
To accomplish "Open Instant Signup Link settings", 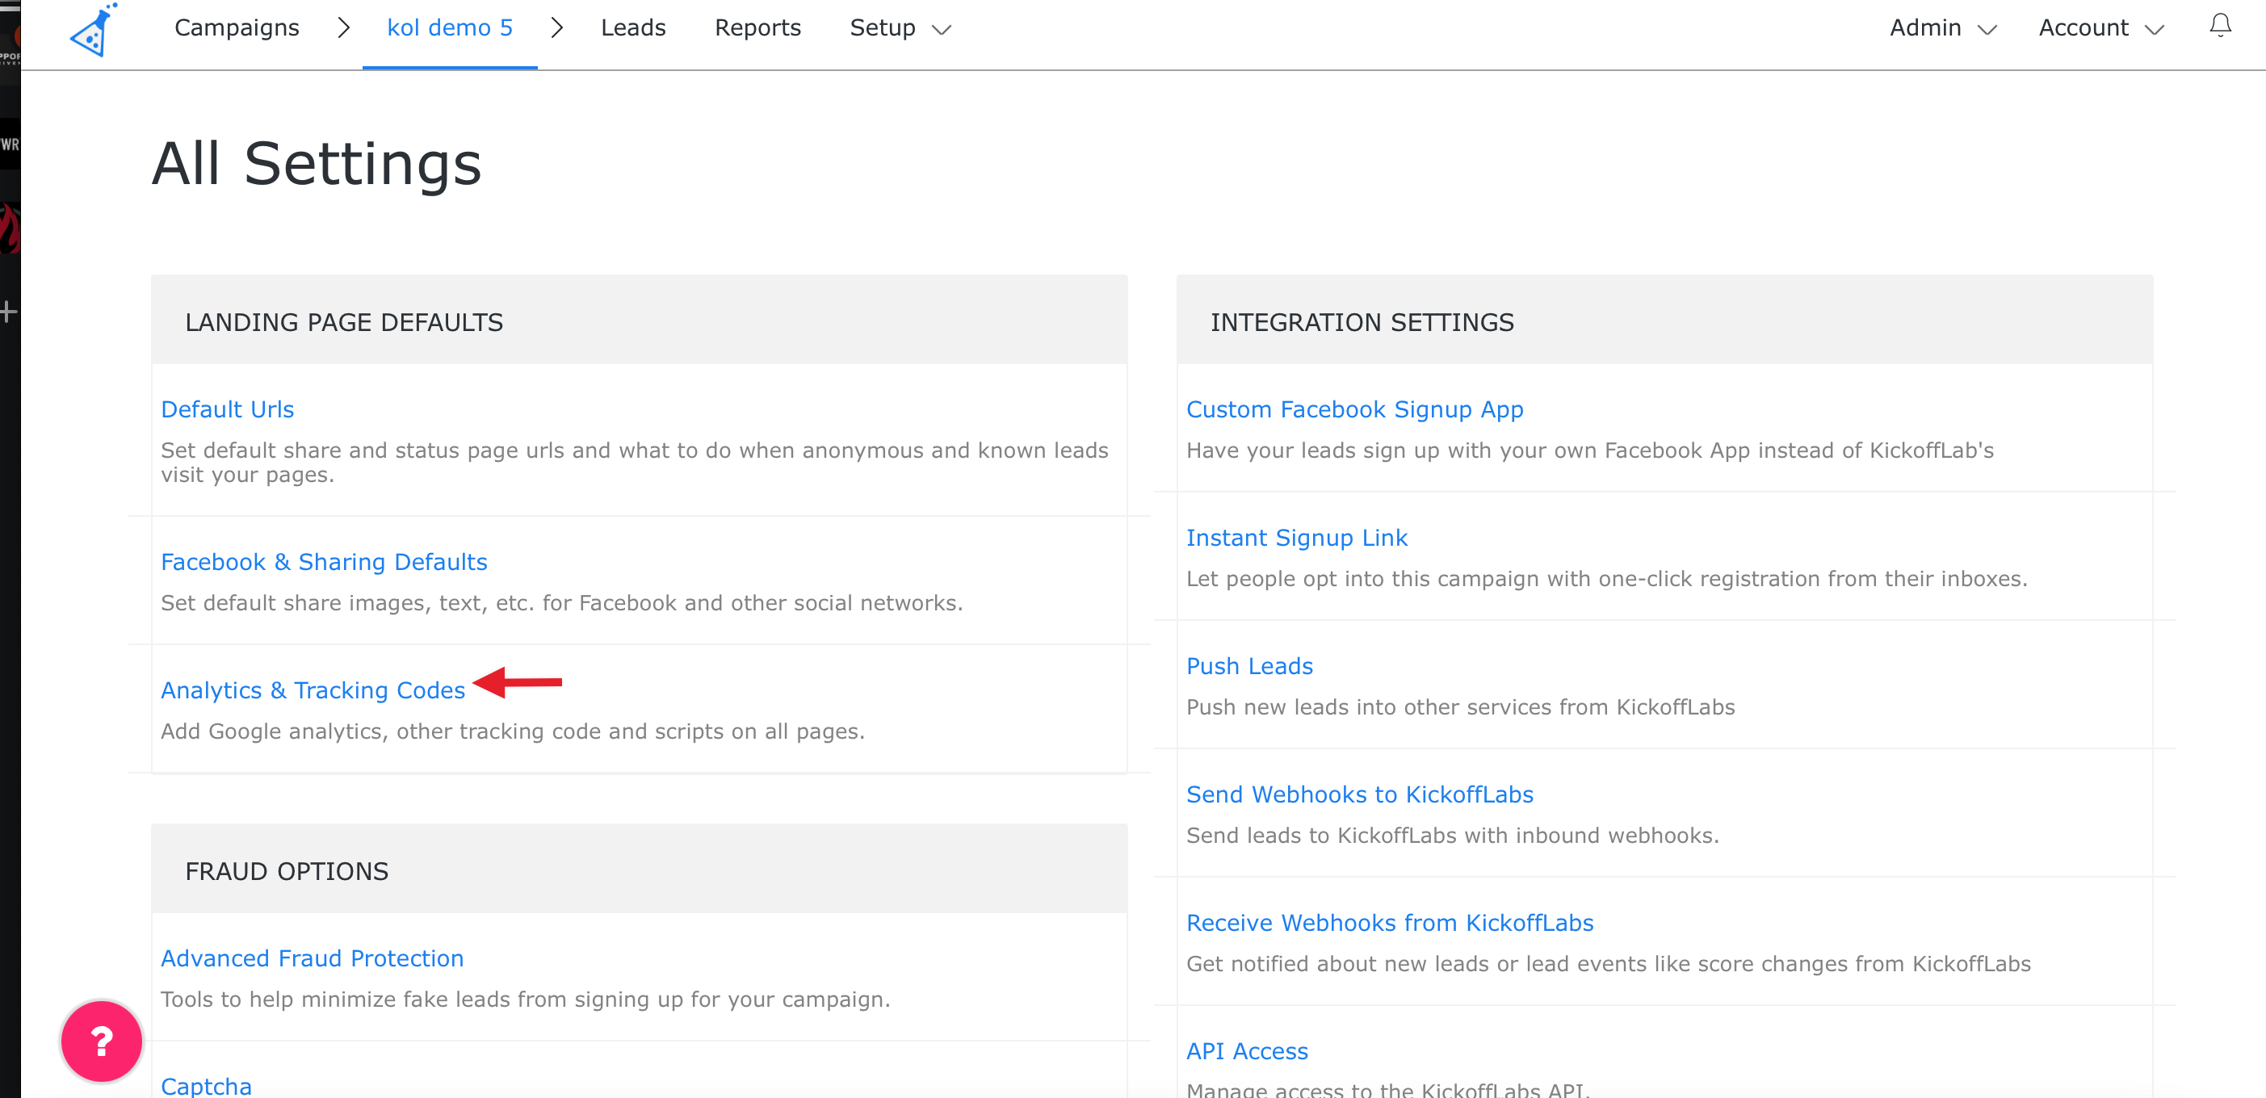I will 1297,538.
